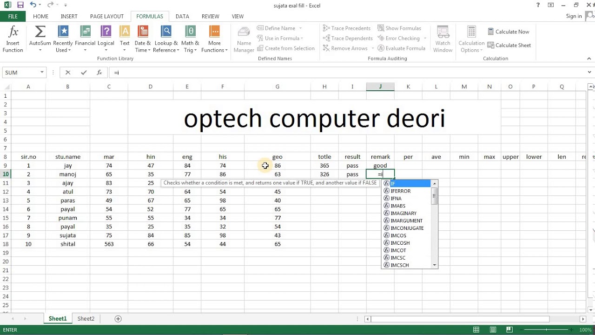
Task: Click cell with value 365
Action: pyautogui.click(x=324, y=166)
